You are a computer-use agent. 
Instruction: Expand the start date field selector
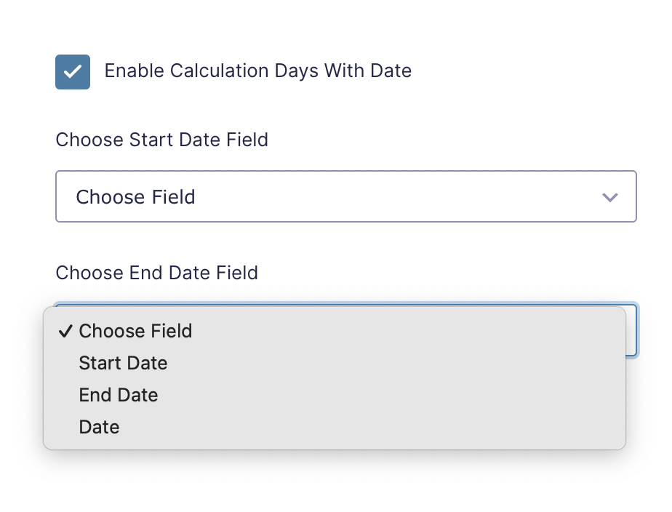(x=346, y=196)
